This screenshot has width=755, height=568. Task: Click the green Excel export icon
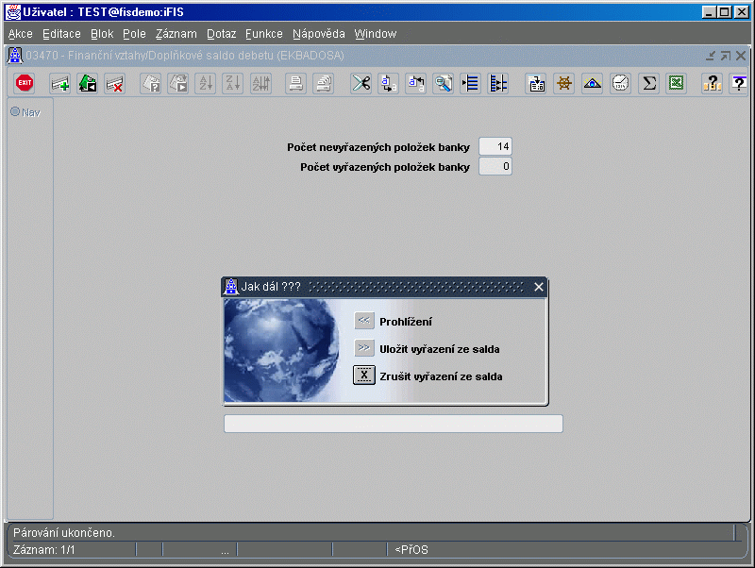677,83
